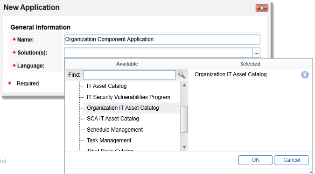This screenshot has width=315, height=174.
Task: Remove Organization IT Asset Catalog from Selected
Action: [305, 75]
